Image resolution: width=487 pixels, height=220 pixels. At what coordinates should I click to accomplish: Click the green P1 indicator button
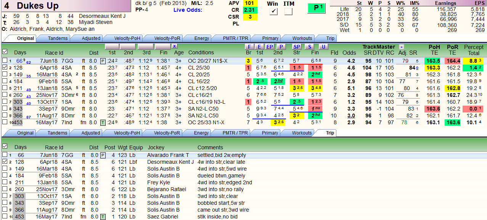tap(318, 8)
